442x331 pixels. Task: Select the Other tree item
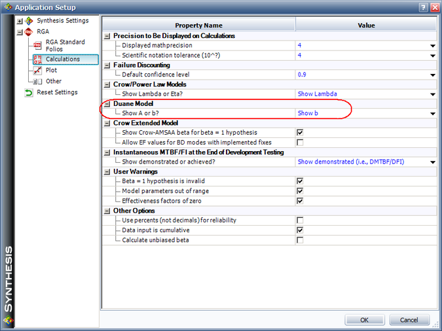click(54, 81)
